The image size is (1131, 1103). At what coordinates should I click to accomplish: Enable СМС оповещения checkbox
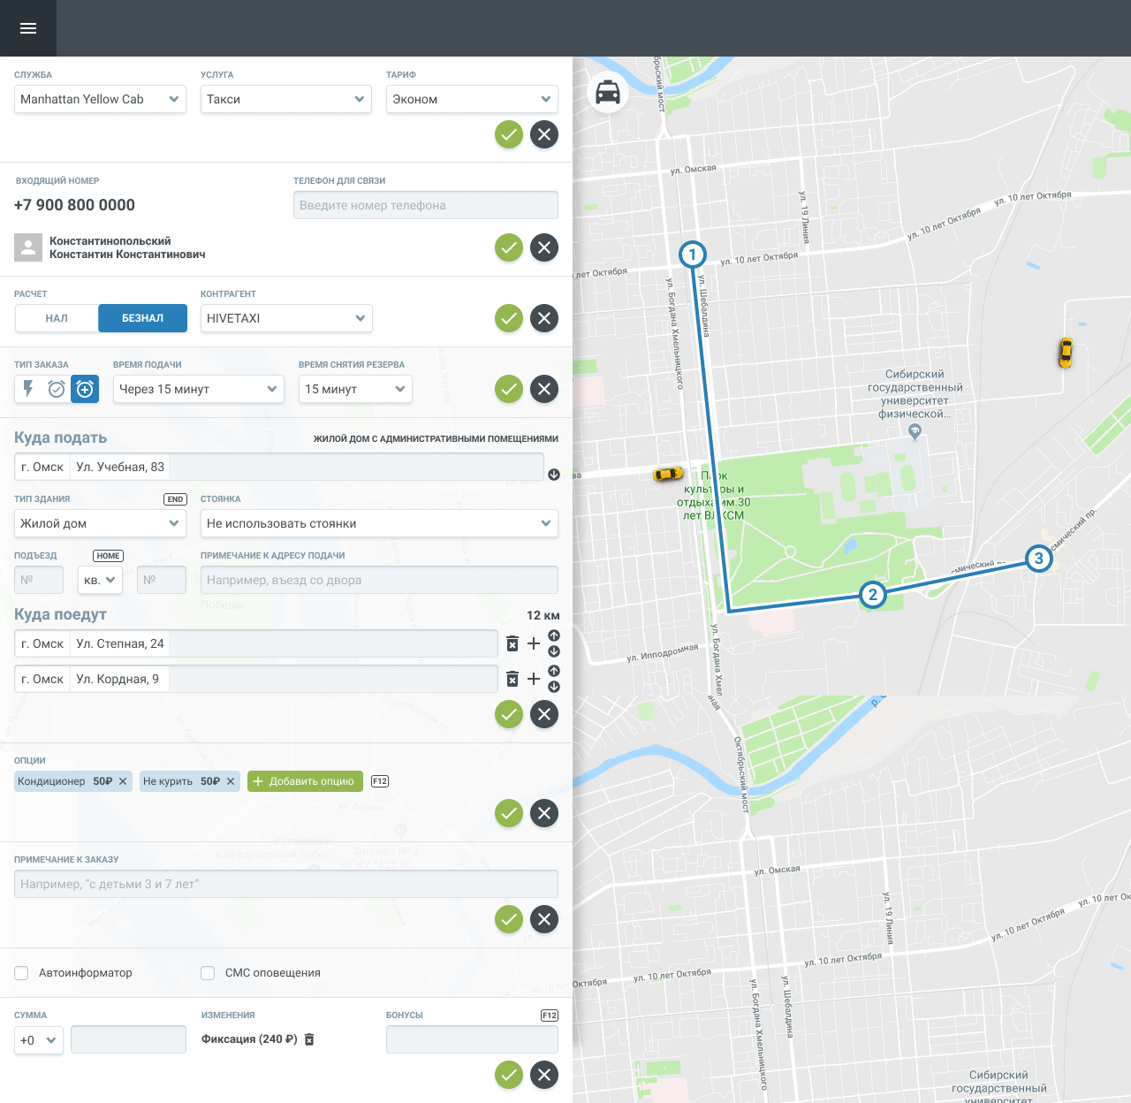(x=208, y=973)
